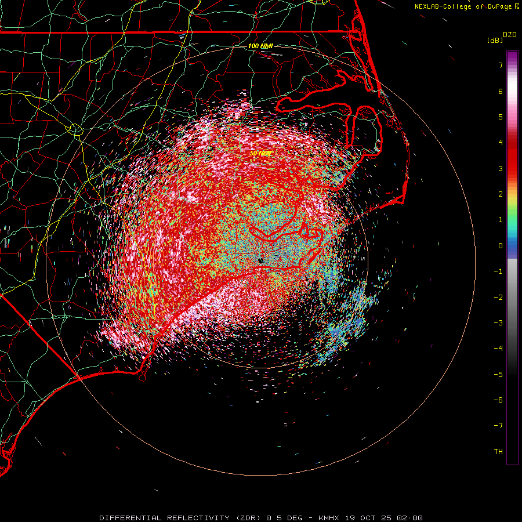The image size is (522, 522).
Task: Click the color scale value 6
Action: click(501, 91)
